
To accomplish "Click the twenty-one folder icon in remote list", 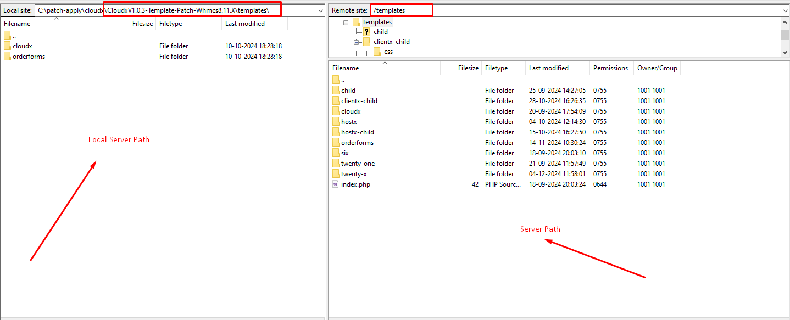I will point(336,164).
